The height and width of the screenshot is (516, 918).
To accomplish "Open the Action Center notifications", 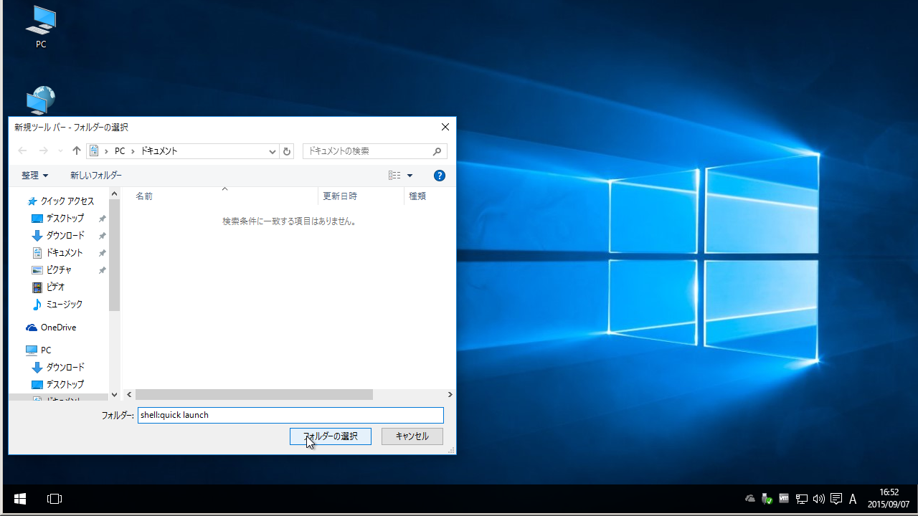I will (836, 499).
